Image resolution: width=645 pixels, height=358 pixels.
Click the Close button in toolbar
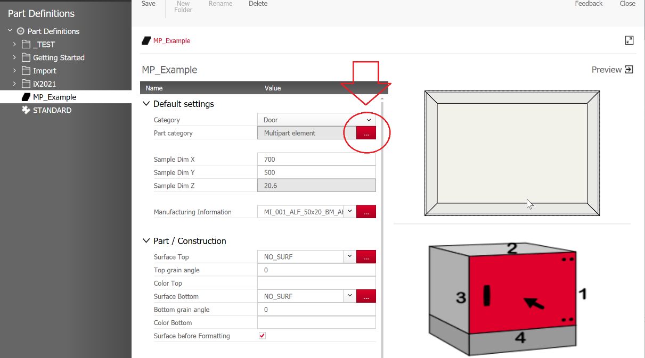(x=627, y=4)
